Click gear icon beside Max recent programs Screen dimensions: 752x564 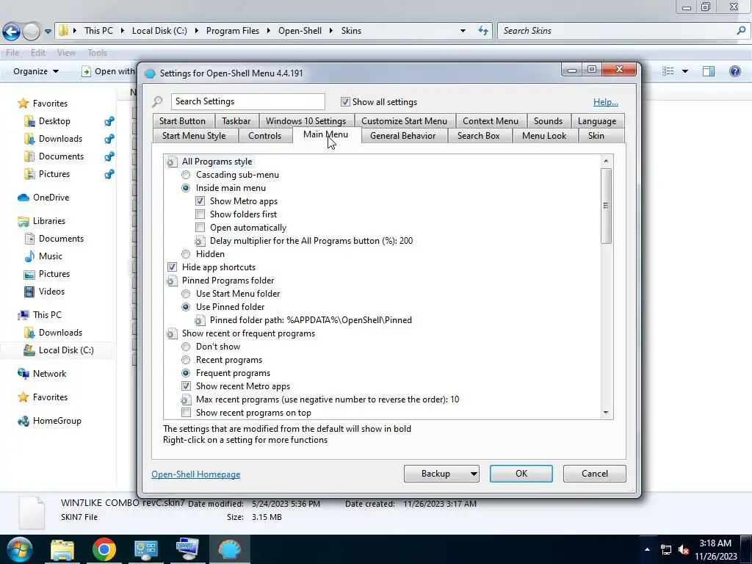[186, 399]
